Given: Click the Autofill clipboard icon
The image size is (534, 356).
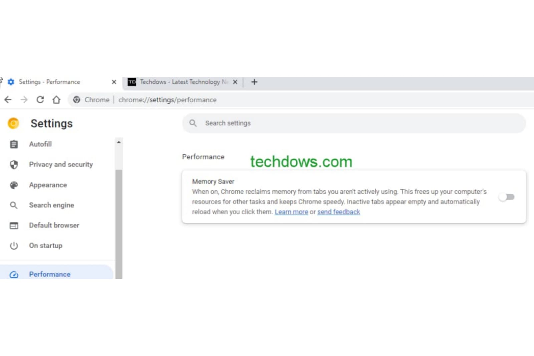Looking at the screenshot, I should click(x=14, y=144).
